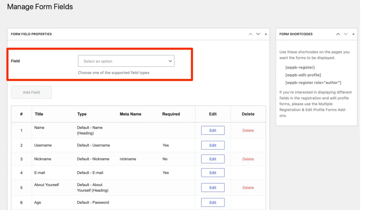Edit the Username field row
The image size is (366, 216).
[213, 145]
